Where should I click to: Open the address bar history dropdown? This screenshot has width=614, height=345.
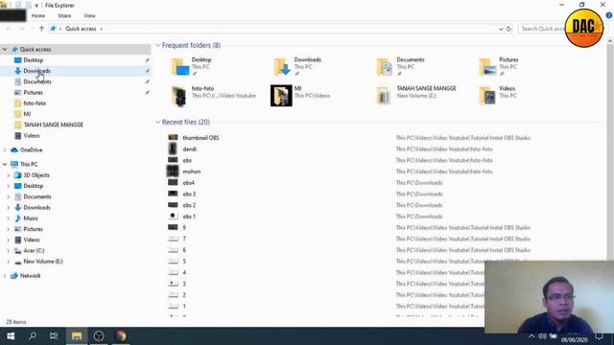coord(501,29)
